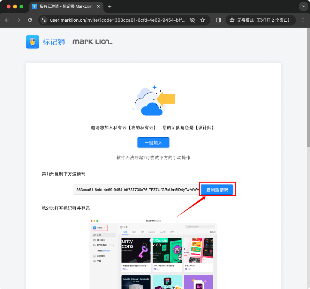Click the 复制邀请码 copy button
310x289 pixels.
(217, 189)
